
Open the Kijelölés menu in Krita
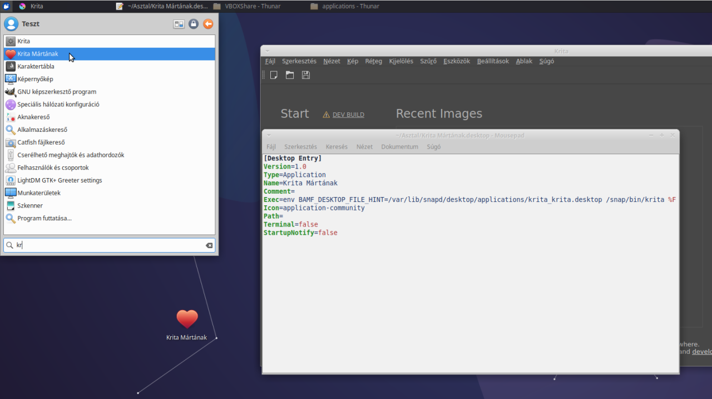click(401, 61)
